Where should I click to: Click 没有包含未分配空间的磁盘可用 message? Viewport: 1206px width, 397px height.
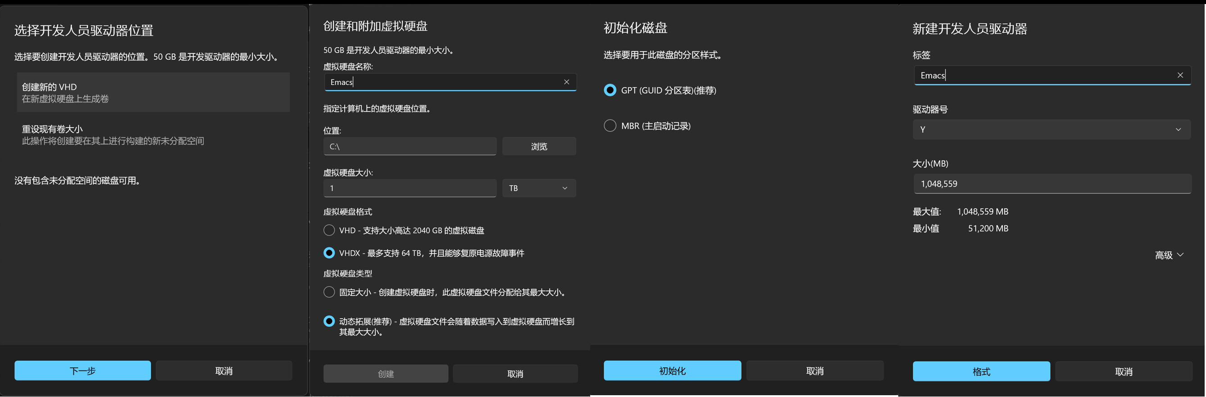pos(78,181)
